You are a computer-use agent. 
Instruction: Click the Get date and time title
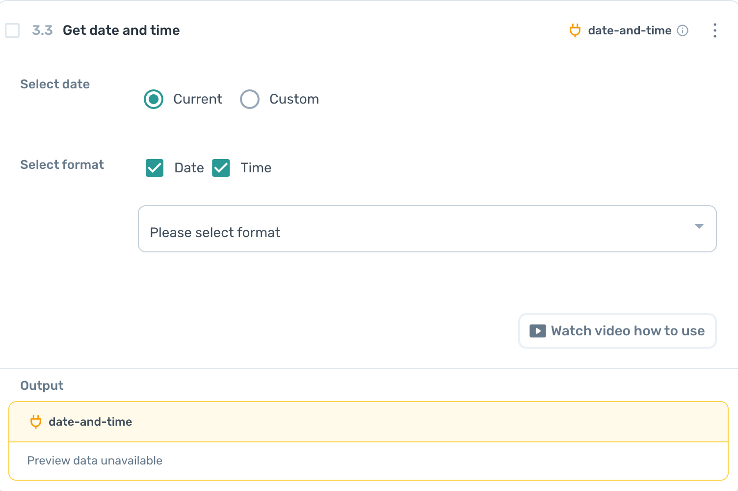(121, 30)
